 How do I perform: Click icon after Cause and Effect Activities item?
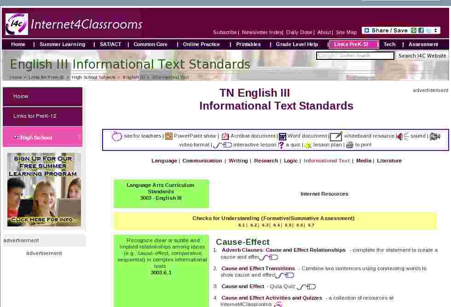pyautogui.click(x=278, y=304)
